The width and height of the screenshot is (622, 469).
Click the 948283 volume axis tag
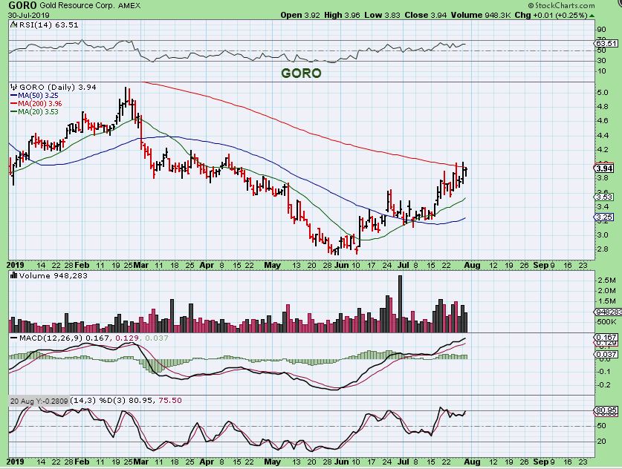[x=607, y=312]
